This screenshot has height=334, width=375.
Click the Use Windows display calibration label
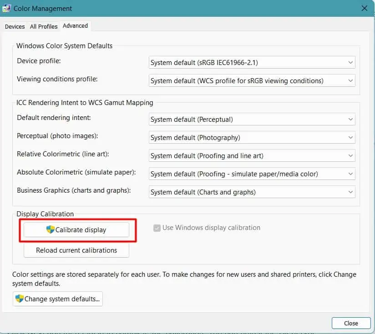pyautogui.click(x=211, y=228)
